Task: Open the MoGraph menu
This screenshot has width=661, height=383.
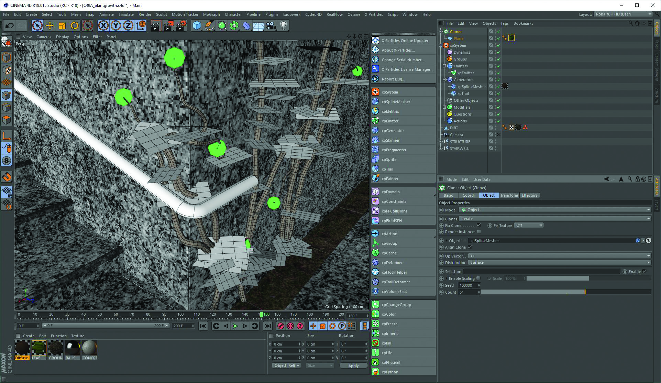Action: [x=211, y=14]
